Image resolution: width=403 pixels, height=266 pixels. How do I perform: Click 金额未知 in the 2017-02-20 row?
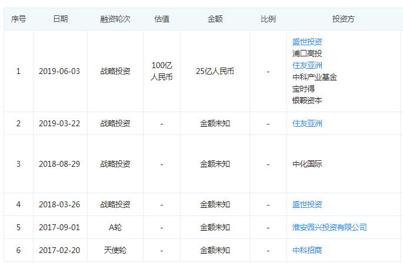tap(215, 250)
